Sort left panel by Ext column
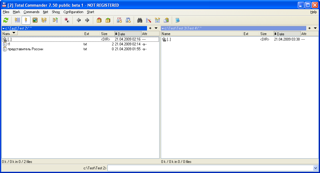This screenshot has width=320, height=173. click(x=92, y=34)
